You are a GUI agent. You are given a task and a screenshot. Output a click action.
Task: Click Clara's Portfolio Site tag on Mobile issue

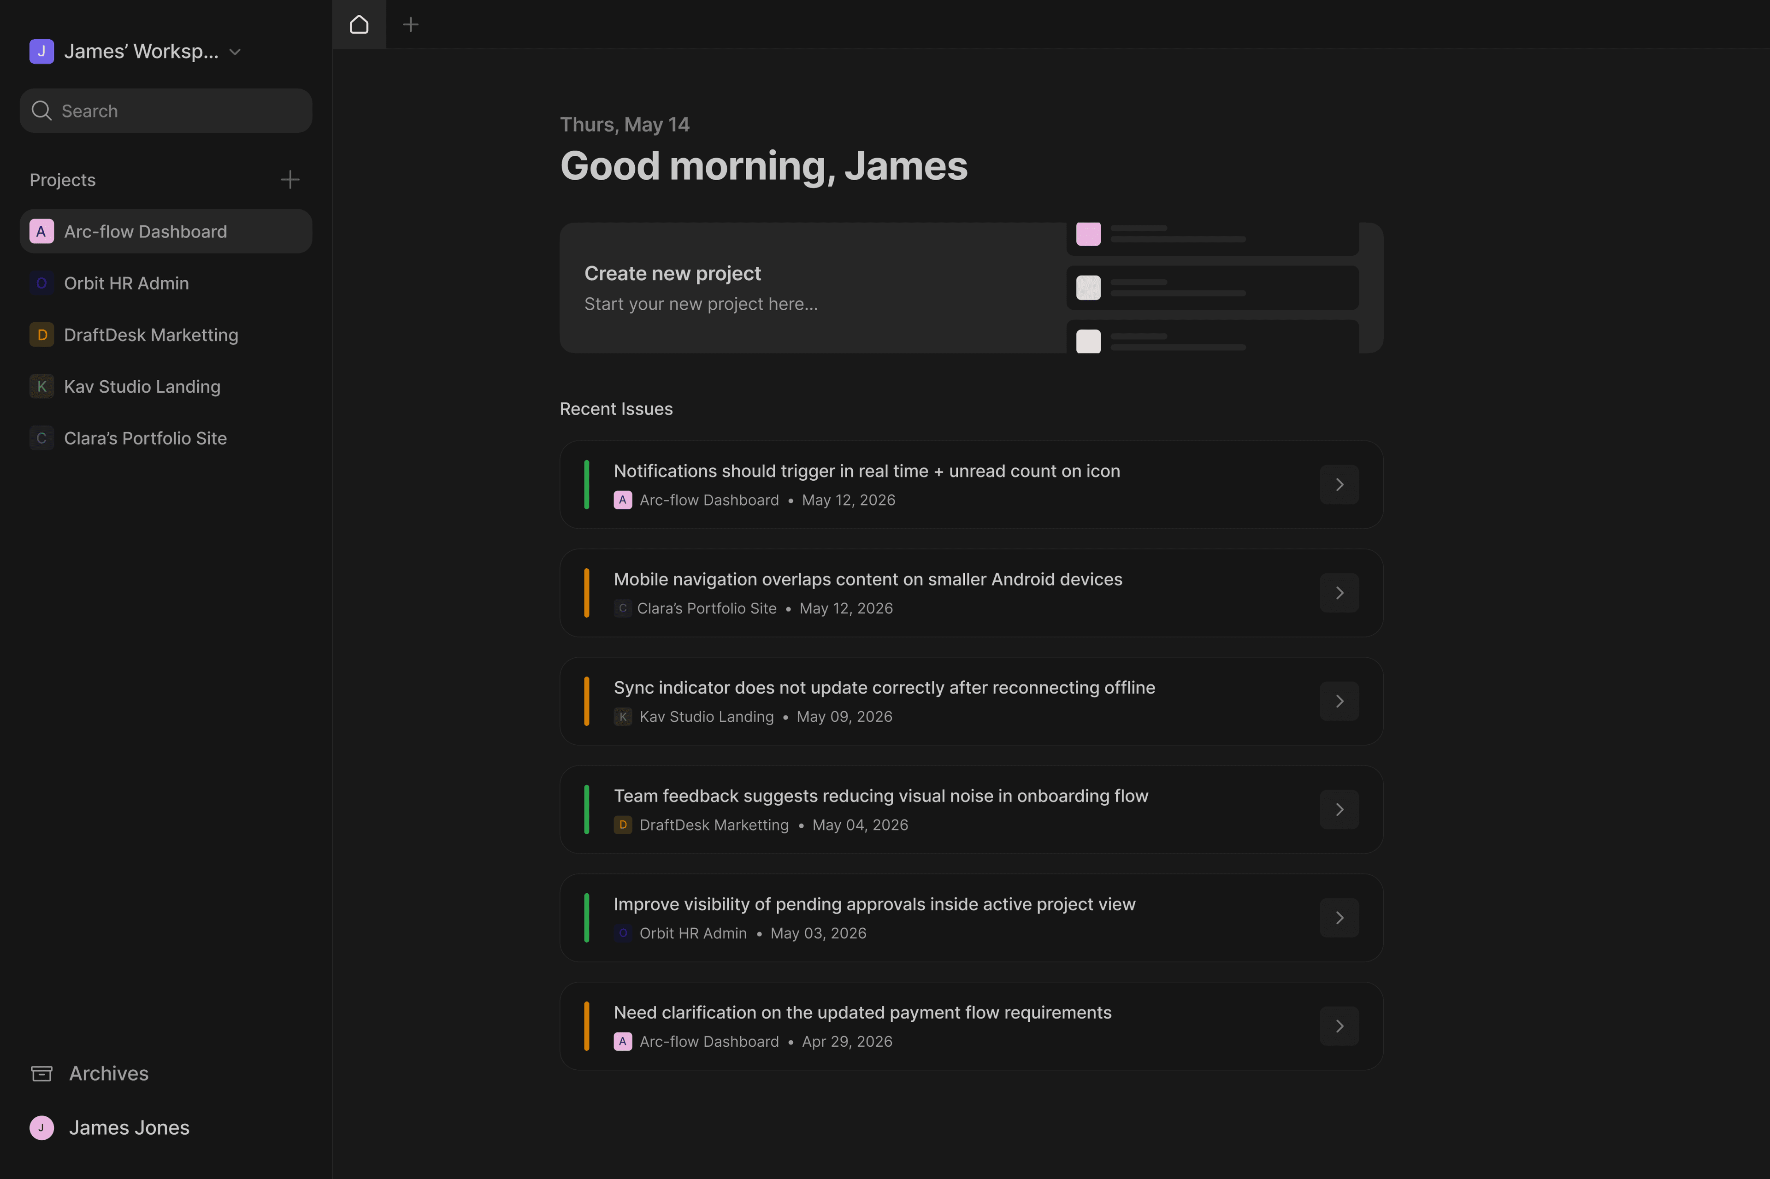[x=695, y=608]
